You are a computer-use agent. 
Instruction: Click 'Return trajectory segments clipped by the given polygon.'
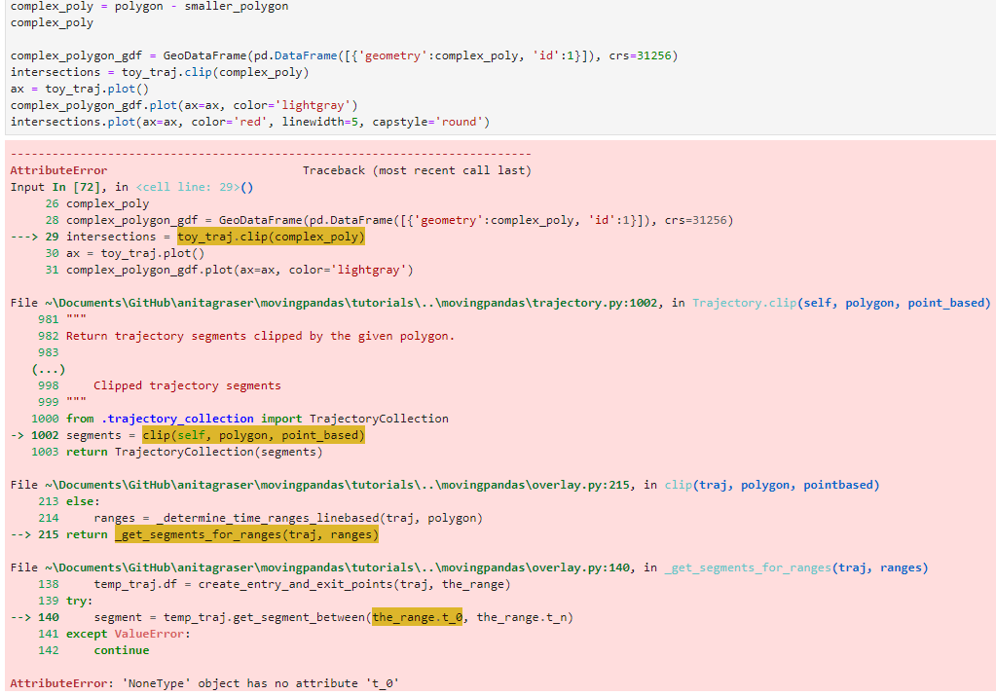tap(260, 336)
